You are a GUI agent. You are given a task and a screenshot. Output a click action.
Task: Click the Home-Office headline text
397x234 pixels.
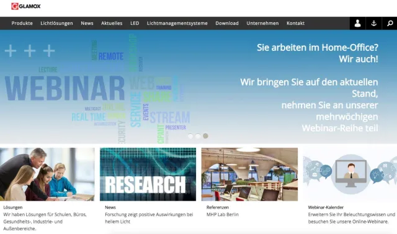[x=318, y=53]
